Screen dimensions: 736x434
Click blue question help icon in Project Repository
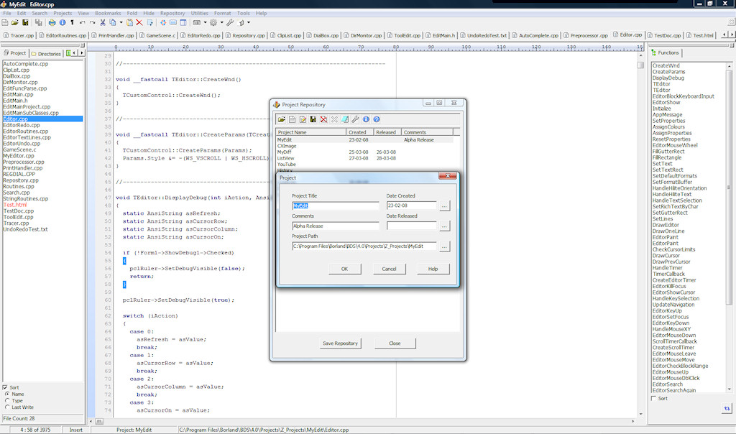coord(377,120)
